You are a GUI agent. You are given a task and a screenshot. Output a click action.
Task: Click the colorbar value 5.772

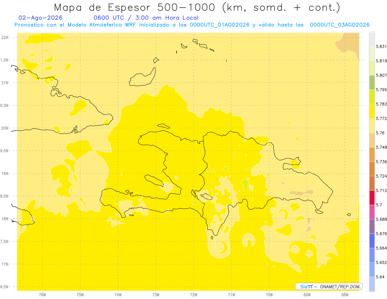coord(381,118)
